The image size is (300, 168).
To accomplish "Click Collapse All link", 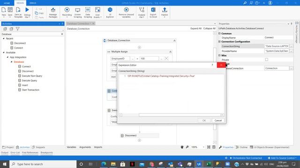I will tap(209, 28).
